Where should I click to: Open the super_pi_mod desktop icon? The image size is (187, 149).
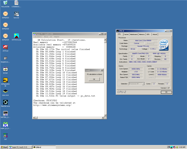click(x=5, y=124)
